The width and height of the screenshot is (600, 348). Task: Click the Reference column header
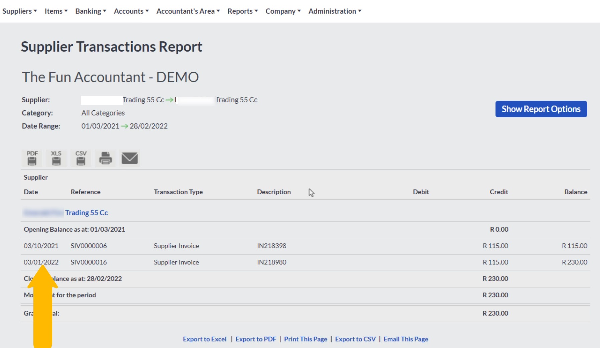click(85, 192)
